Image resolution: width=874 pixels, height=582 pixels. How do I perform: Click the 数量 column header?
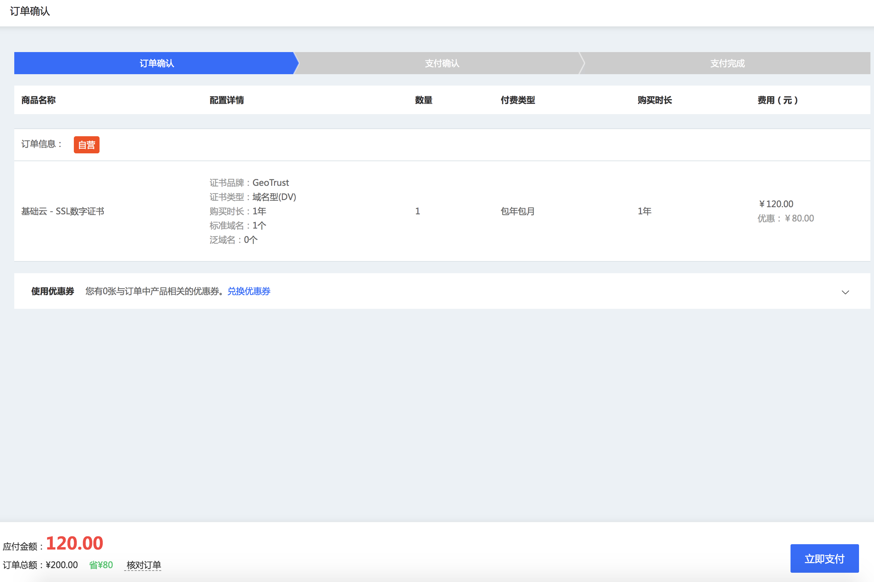[424, 100]
